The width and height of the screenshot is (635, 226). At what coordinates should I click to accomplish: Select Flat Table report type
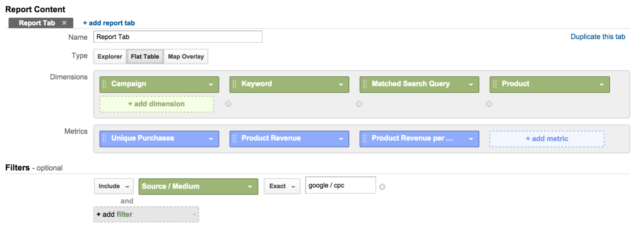coord(145,56)
